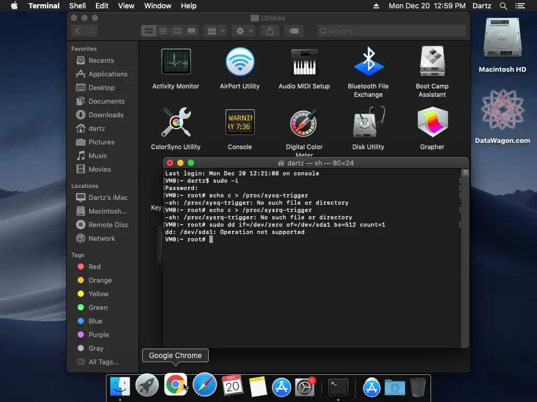Click Dartz user name in menu bar

[x=481, y=6]
